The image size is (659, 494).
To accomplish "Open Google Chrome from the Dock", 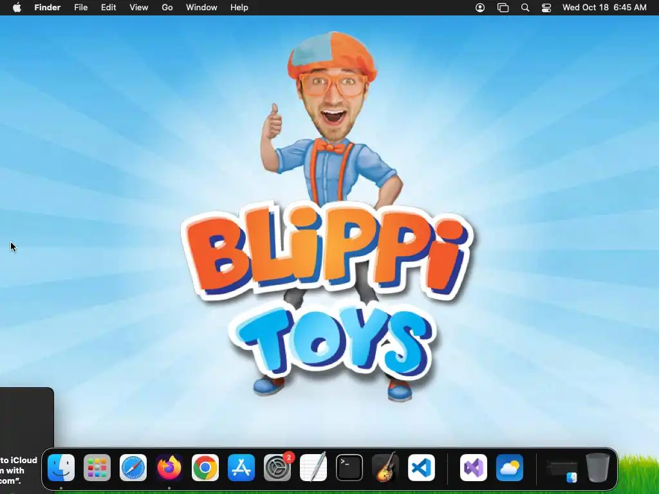I will coord(205,468).
